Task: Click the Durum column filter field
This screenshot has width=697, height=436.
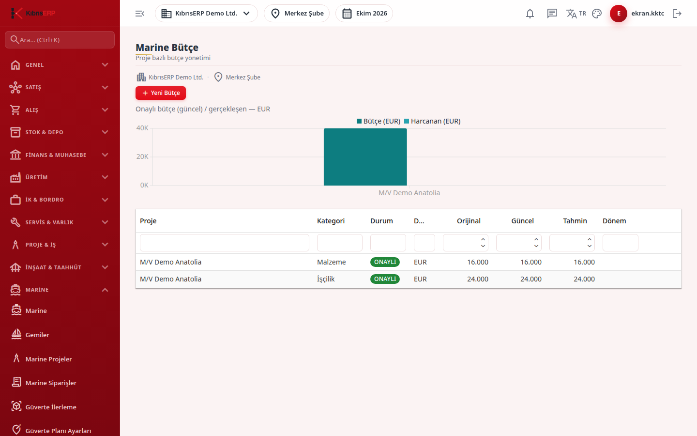Action: 388,243
